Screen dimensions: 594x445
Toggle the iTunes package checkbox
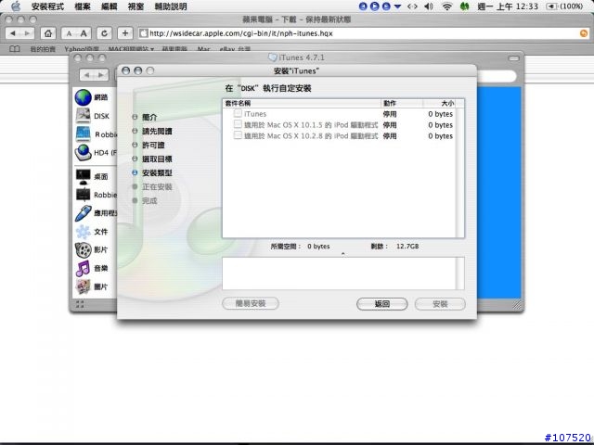tap(238, 113)
